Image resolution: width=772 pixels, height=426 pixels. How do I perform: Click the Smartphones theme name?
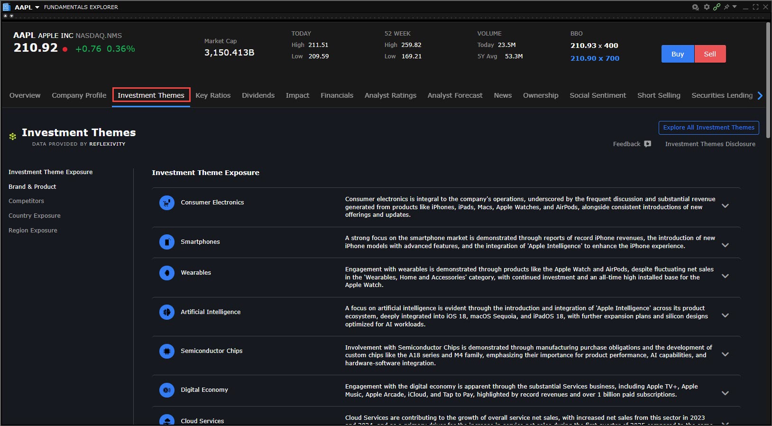(x=201, y=242)
